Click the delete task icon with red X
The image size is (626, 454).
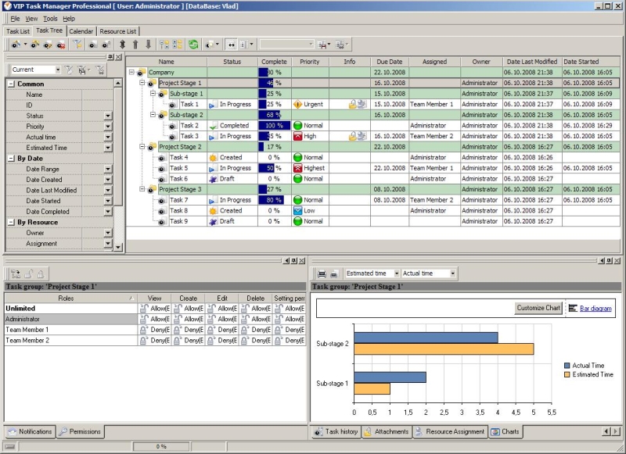(61, 45)
